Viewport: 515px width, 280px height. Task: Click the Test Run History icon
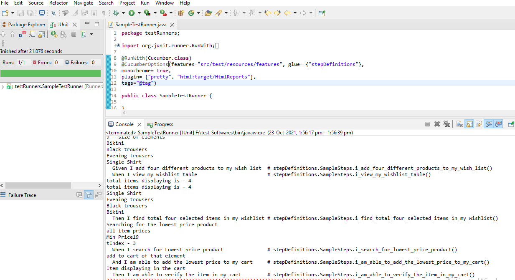(x=84, y=34)
